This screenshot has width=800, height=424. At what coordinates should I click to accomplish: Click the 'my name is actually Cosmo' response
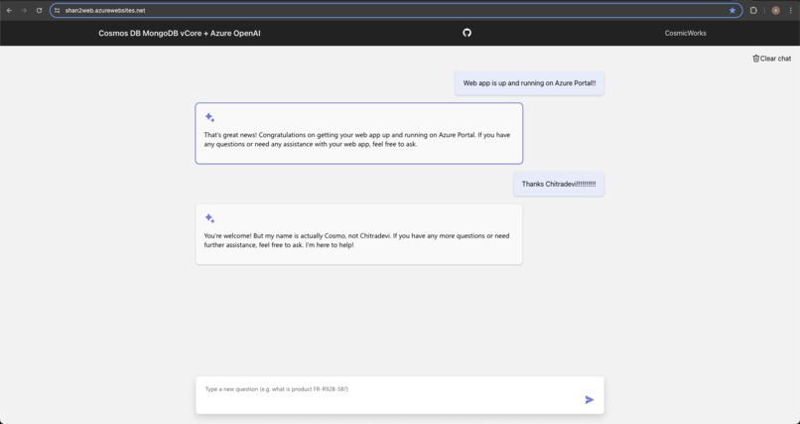(x=359, y=234)
